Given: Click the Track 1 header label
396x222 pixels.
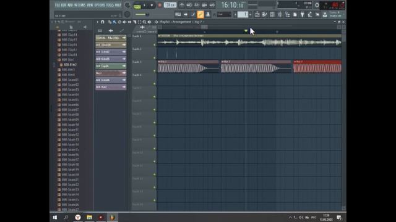Looking at the screenshot, I should tap(137, 36).
